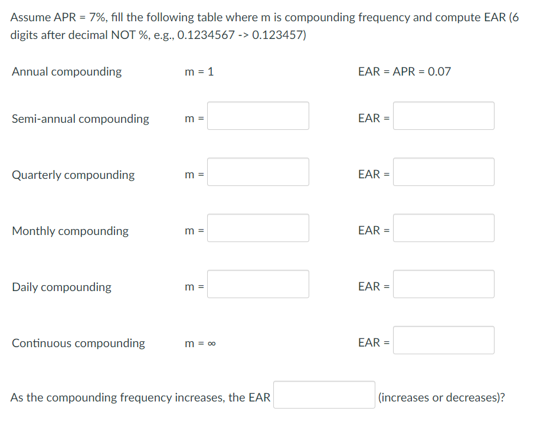Click the EAR input field for Continuous compounding
The height and width of the screenshot is (431, 540).
pos(443,340)
